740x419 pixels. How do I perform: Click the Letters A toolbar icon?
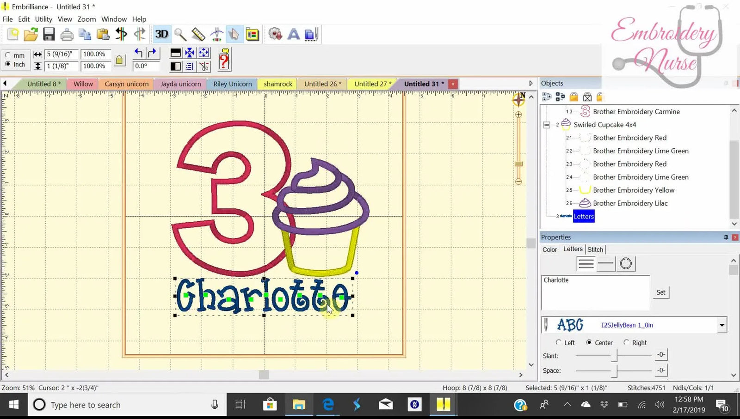(x=293, y=34)
